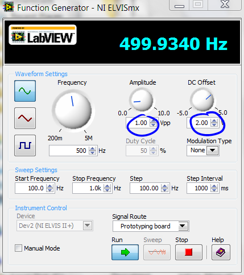Click the 200m frequency knob label

pyautogui.click(x=55, y=138)
